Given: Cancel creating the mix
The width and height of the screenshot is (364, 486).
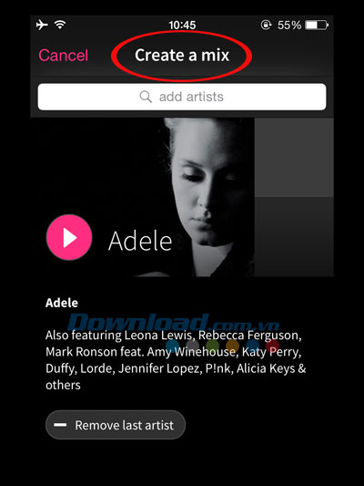Looking at the screenshot, I should (64, 56).
